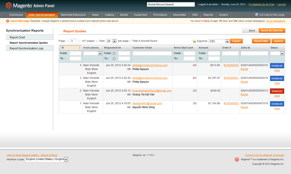Viewport: 291px width, 174px height.
Task: Click the Zoho Id filter field
Action: [254, 53]
